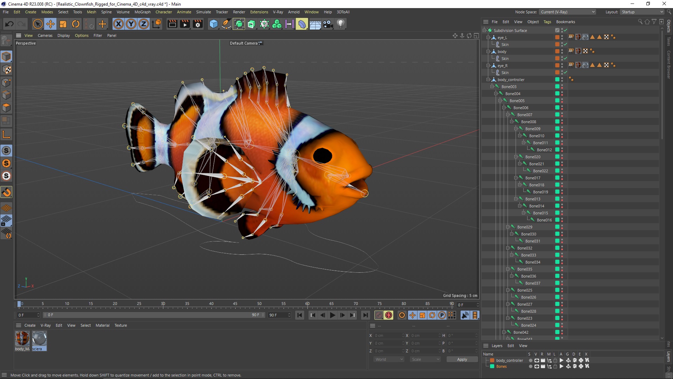673x379 pixels.
Task: Drag the timeline frame 45 marker
Action: tap(235, 304)
